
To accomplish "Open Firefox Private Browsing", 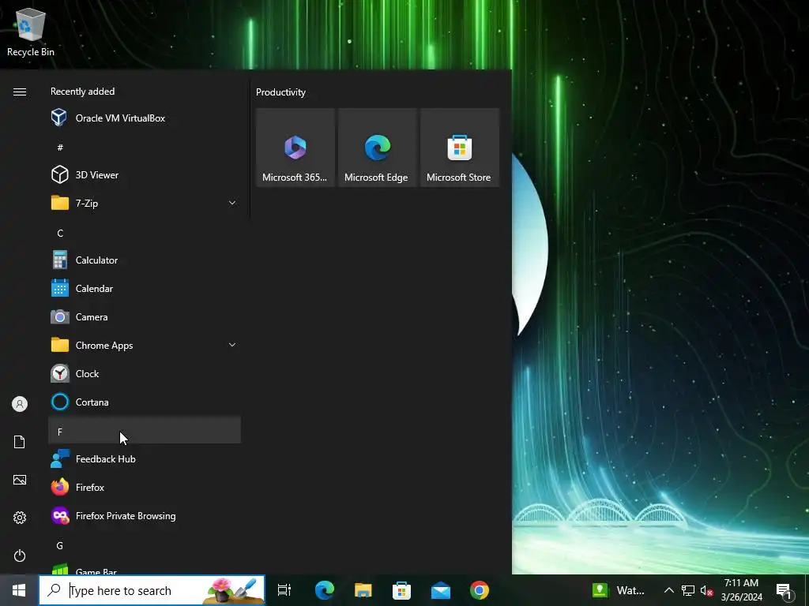I will pyautogui.click(x=145, y=515).
